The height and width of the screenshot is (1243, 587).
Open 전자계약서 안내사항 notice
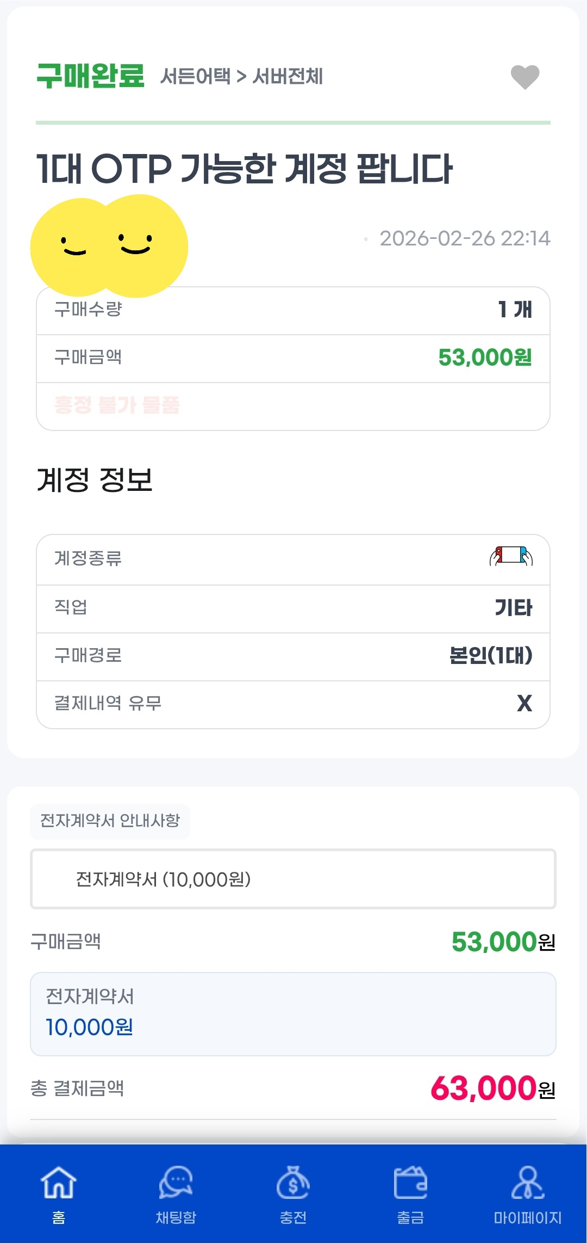tap(110, 821)
